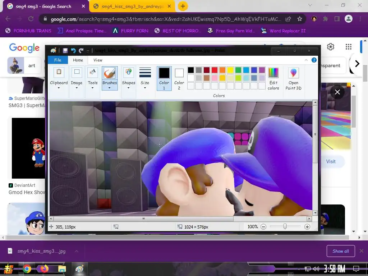Zoom in with the plus button in Paint
Screen dimensions: 368x276
307,227
